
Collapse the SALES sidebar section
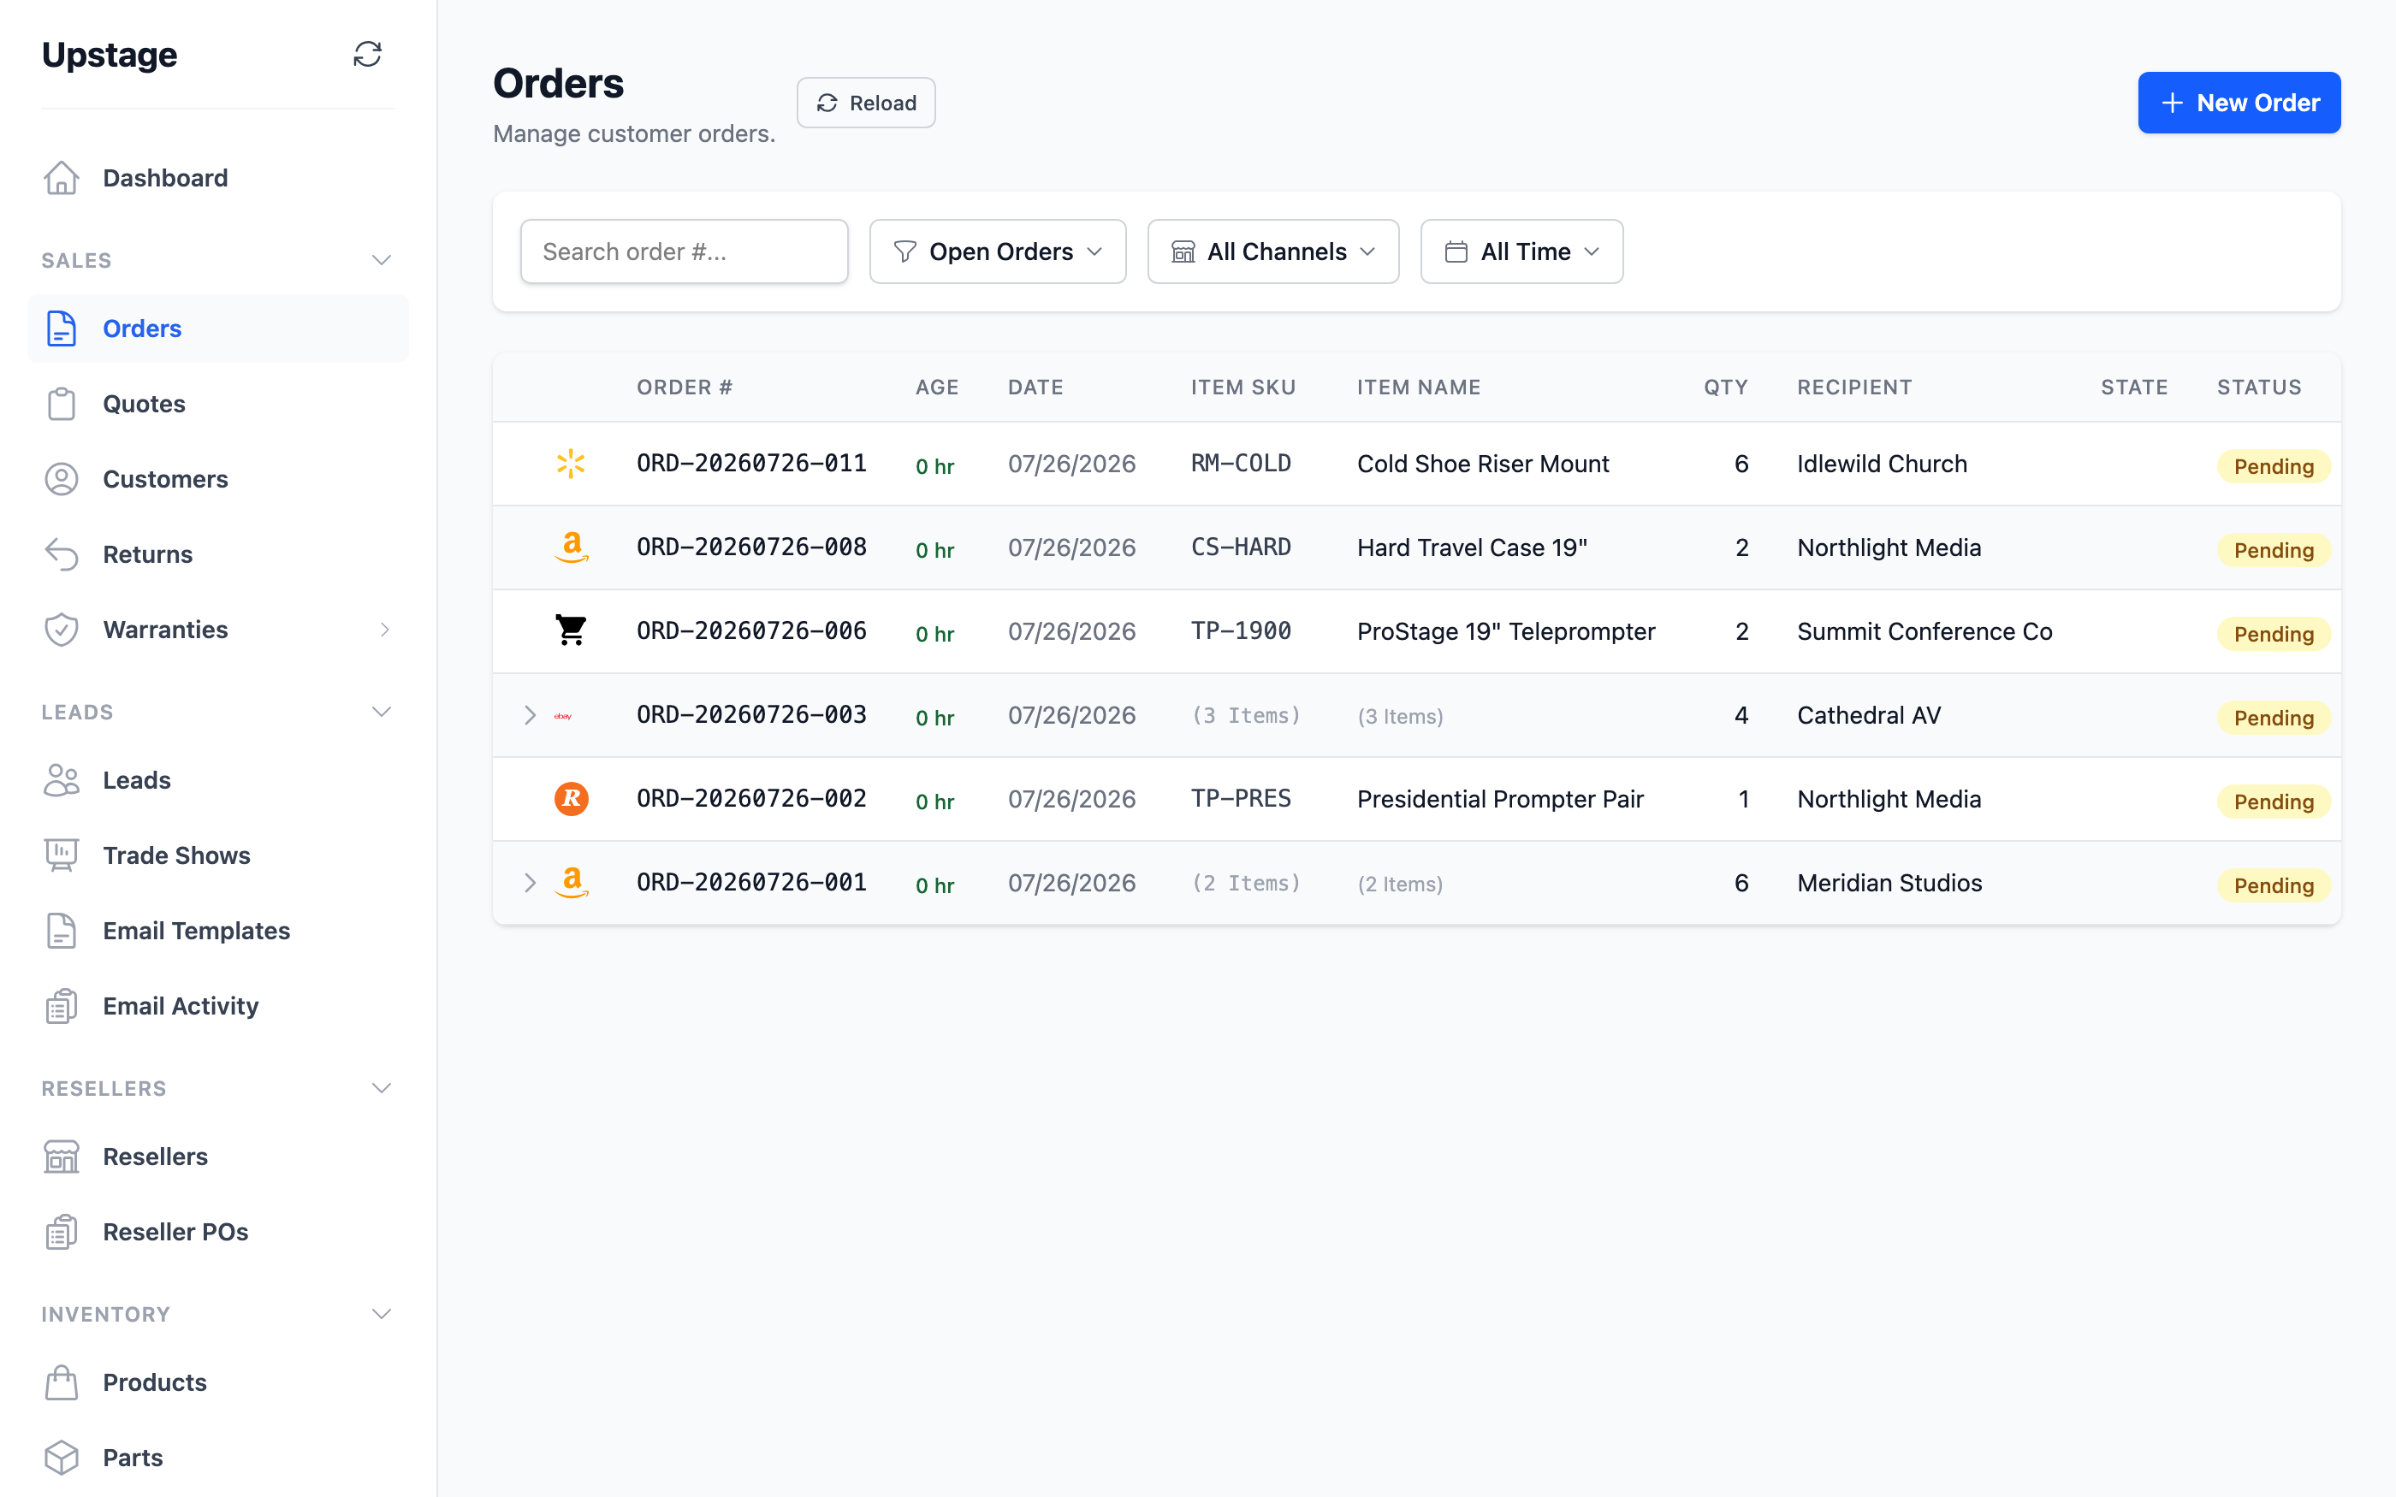(x=381, y=260)
